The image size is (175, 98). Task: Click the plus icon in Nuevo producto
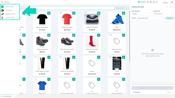tap(126, 8)
